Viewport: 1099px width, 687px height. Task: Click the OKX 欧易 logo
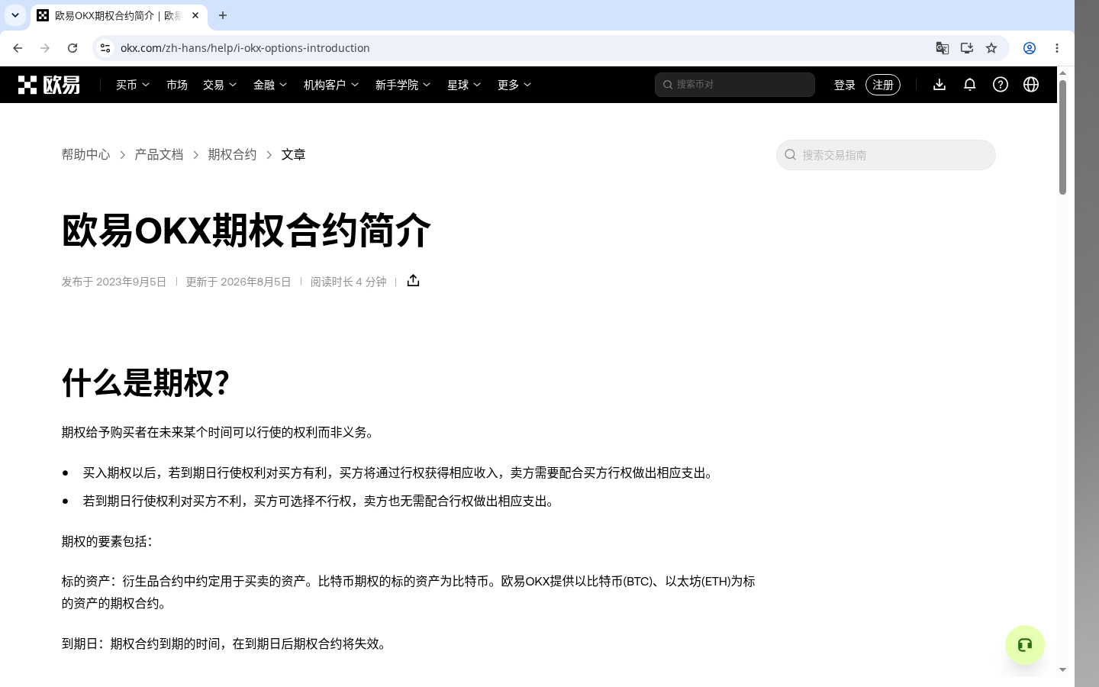[49, 85]
